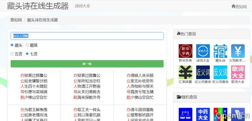Click the line 公家无补祗劳形

coord(140,81)
